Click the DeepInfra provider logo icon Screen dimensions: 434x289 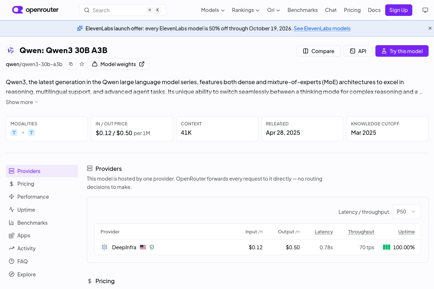[x=105, y=247]
